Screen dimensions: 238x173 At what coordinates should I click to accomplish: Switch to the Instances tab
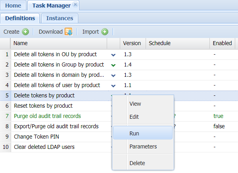[x=59, y=18]
